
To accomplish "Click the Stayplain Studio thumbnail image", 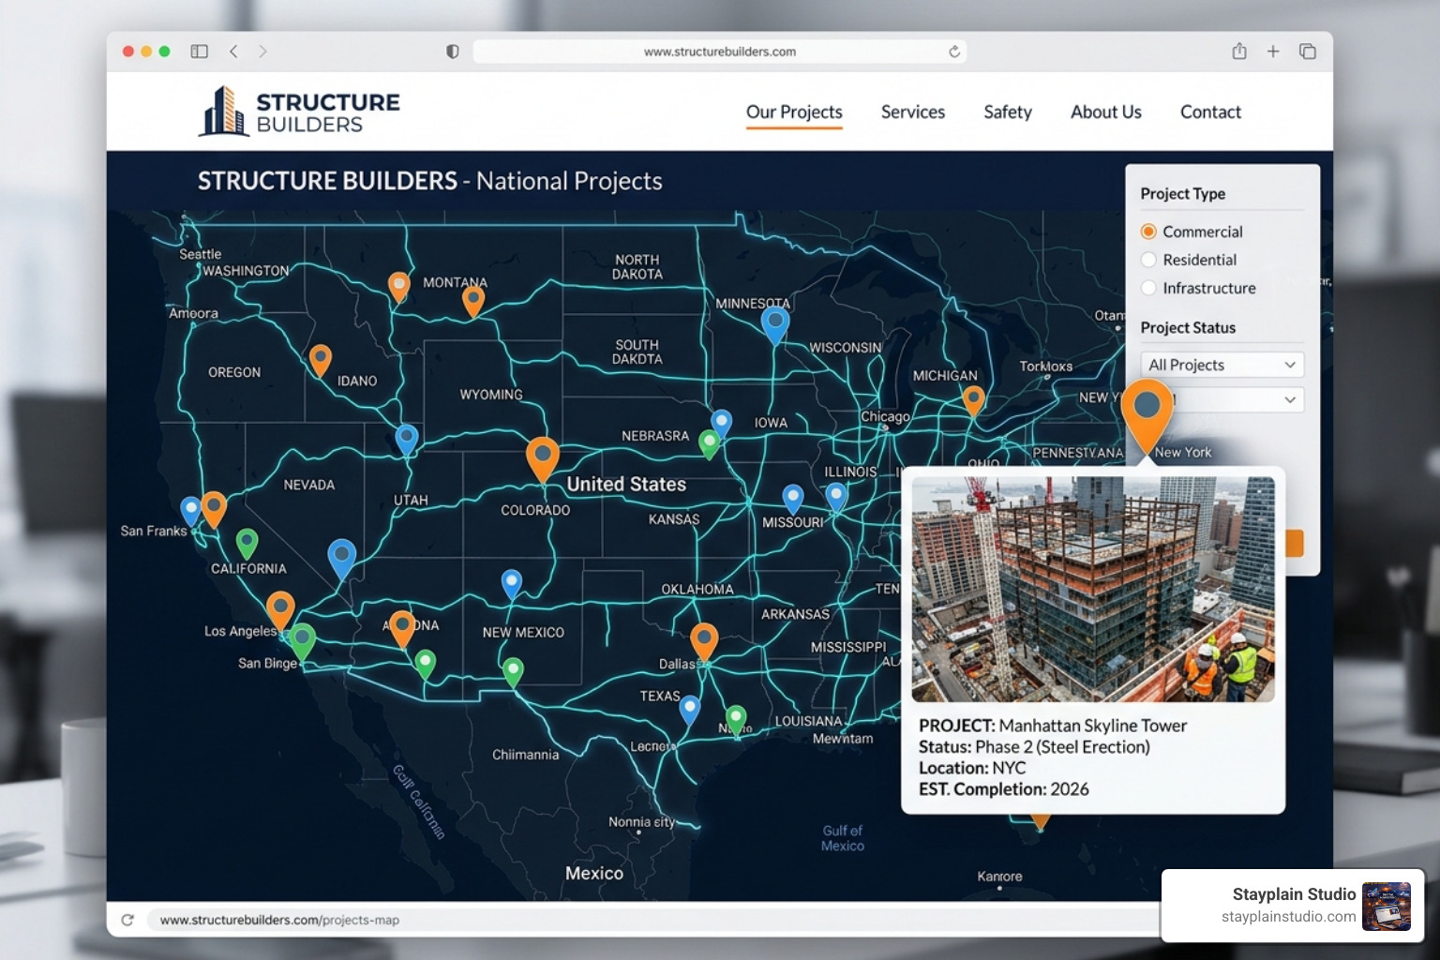I will tap(1387, 906).
